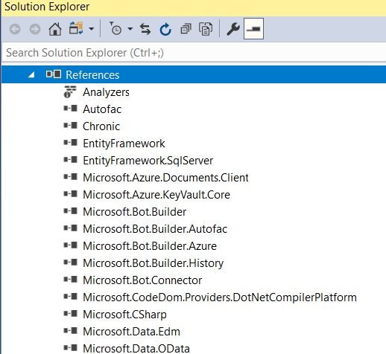Open the Pending Changes Filter dropdown arrow

[130, 29]
